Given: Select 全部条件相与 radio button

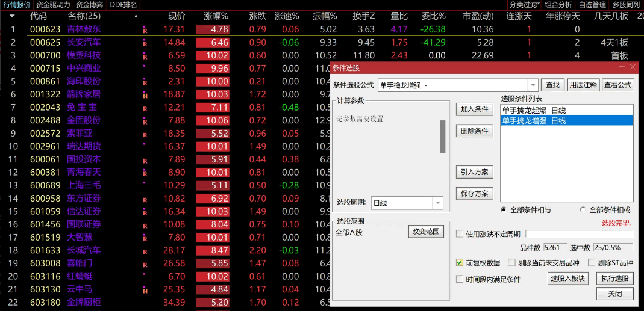Looking at the screenshot, I should pos(504,210).
